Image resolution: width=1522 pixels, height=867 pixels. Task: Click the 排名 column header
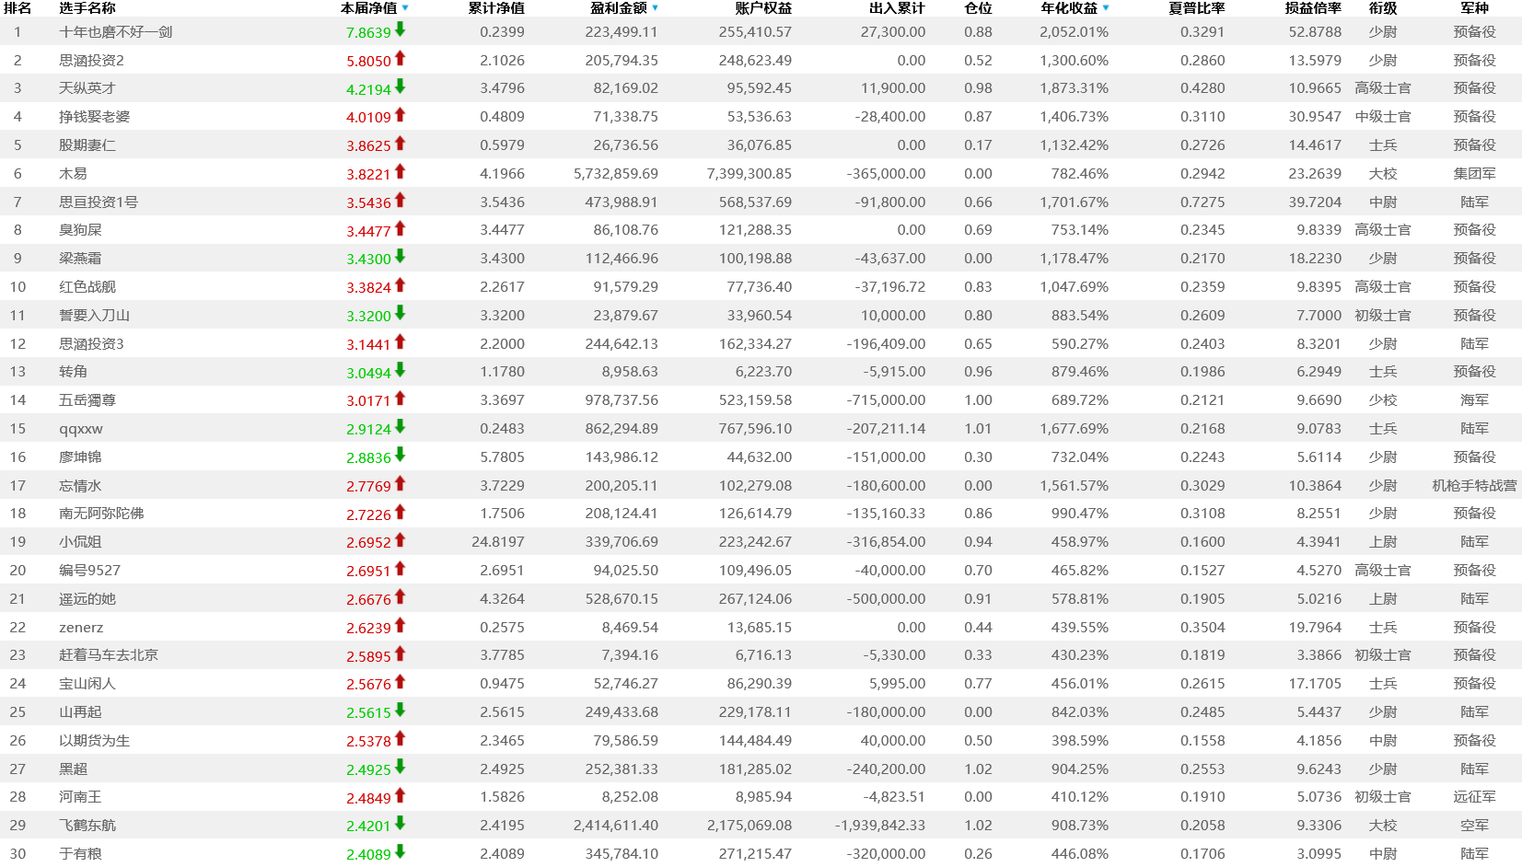[17, 8]
